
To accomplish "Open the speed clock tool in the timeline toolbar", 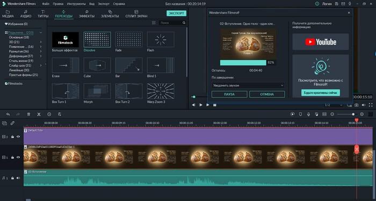I will [x=49, y=114].
